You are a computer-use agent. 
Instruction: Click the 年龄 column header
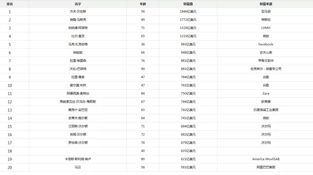point(143,4)
